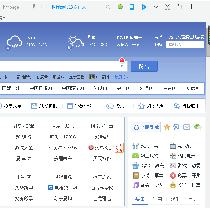This screenshot has width=210, height=208.
Task: Open 央广网 link
Action: click(123, 88)
